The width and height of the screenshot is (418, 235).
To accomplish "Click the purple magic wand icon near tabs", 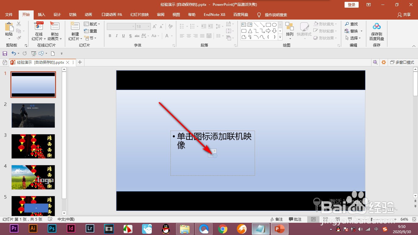I will [x=375, y=62].
